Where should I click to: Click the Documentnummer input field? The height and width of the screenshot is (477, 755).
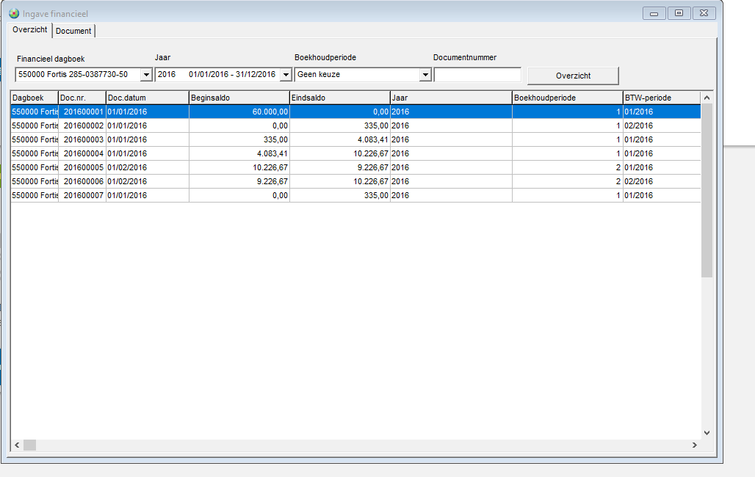coord(477,75)
